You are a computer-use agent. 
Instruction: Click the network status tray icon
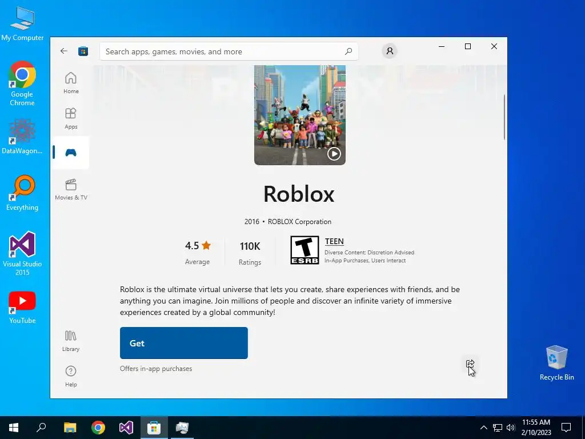[x=498, y=428]
